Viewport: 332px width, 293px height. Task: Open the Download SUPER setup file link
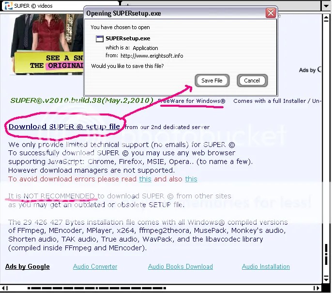click(64, 127)
